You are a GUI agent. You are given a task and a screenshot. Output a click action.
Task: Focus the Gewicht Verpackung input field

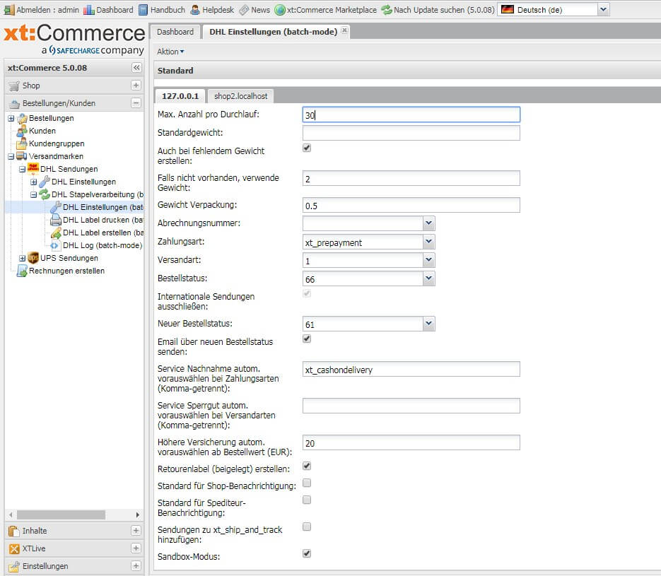tap(411, 205)
